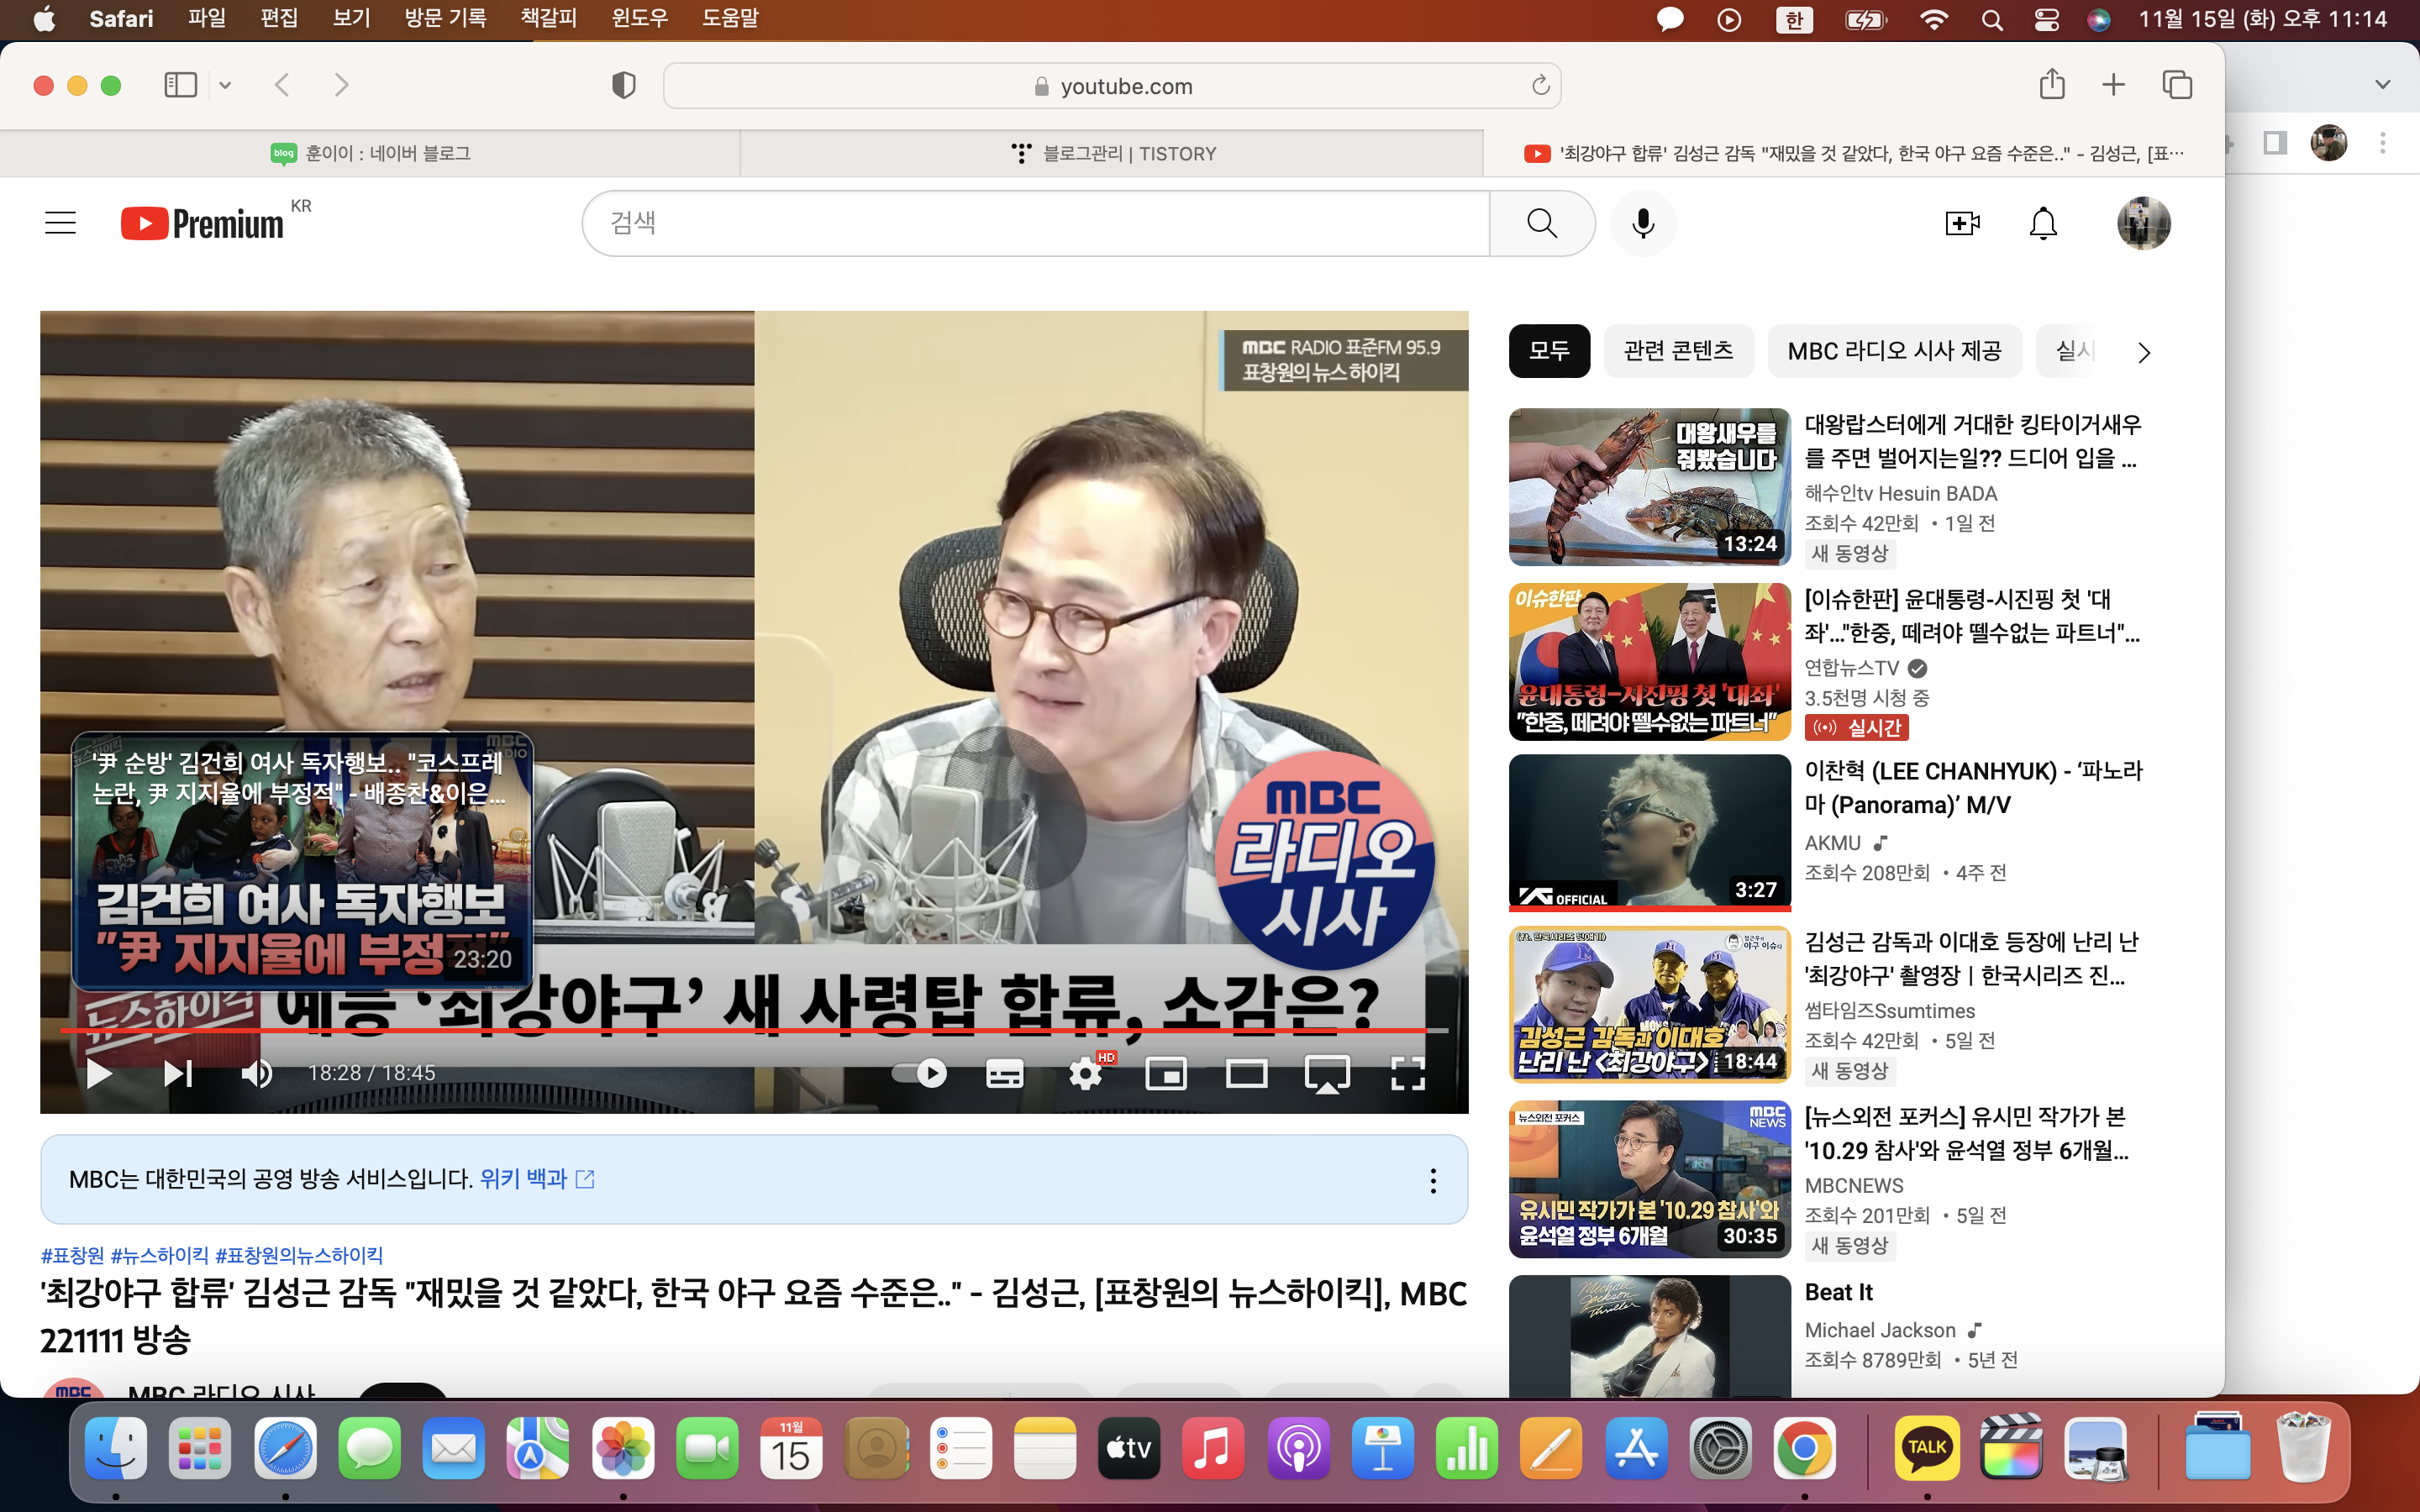Open the 이찬혁 Panorama M/V thumbnail
2420x1512 pixels.
pyautogui.click(x=1649, y=832)
